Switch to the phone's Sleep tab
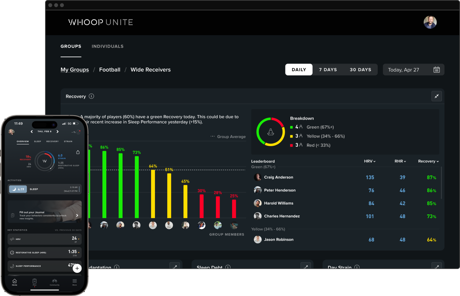The width and height of the screenshot is (460, 296). [x=37, y=141]
